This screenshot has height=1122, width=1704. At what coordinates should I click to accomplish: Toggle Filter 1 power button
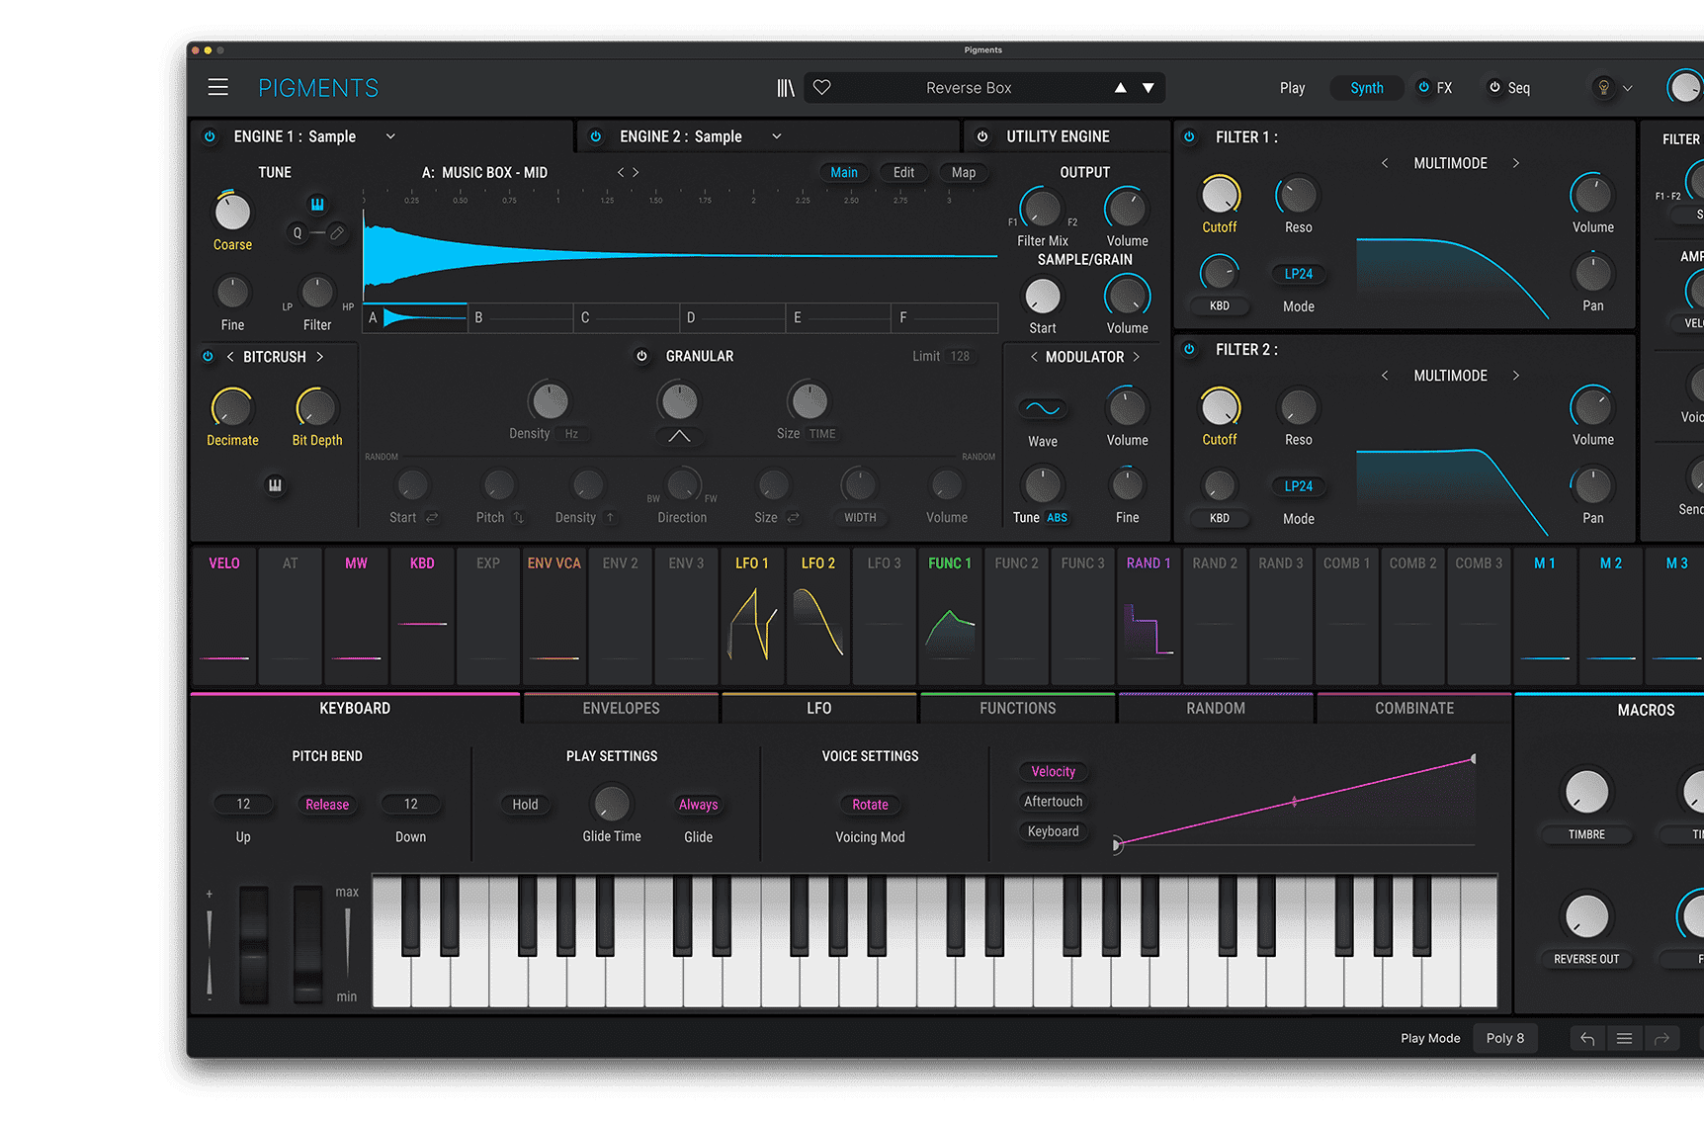coord(1190,136)
